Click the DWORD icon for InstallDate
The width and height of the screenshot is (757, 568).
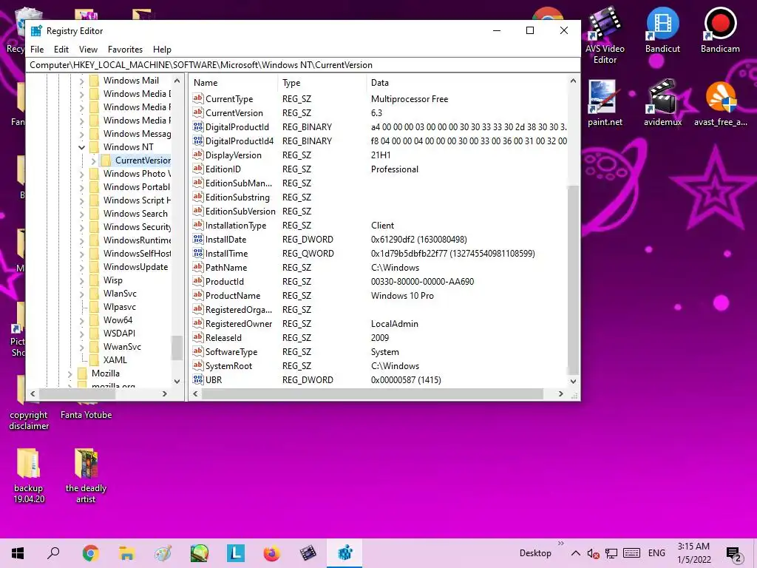click(x=198, y=239)
